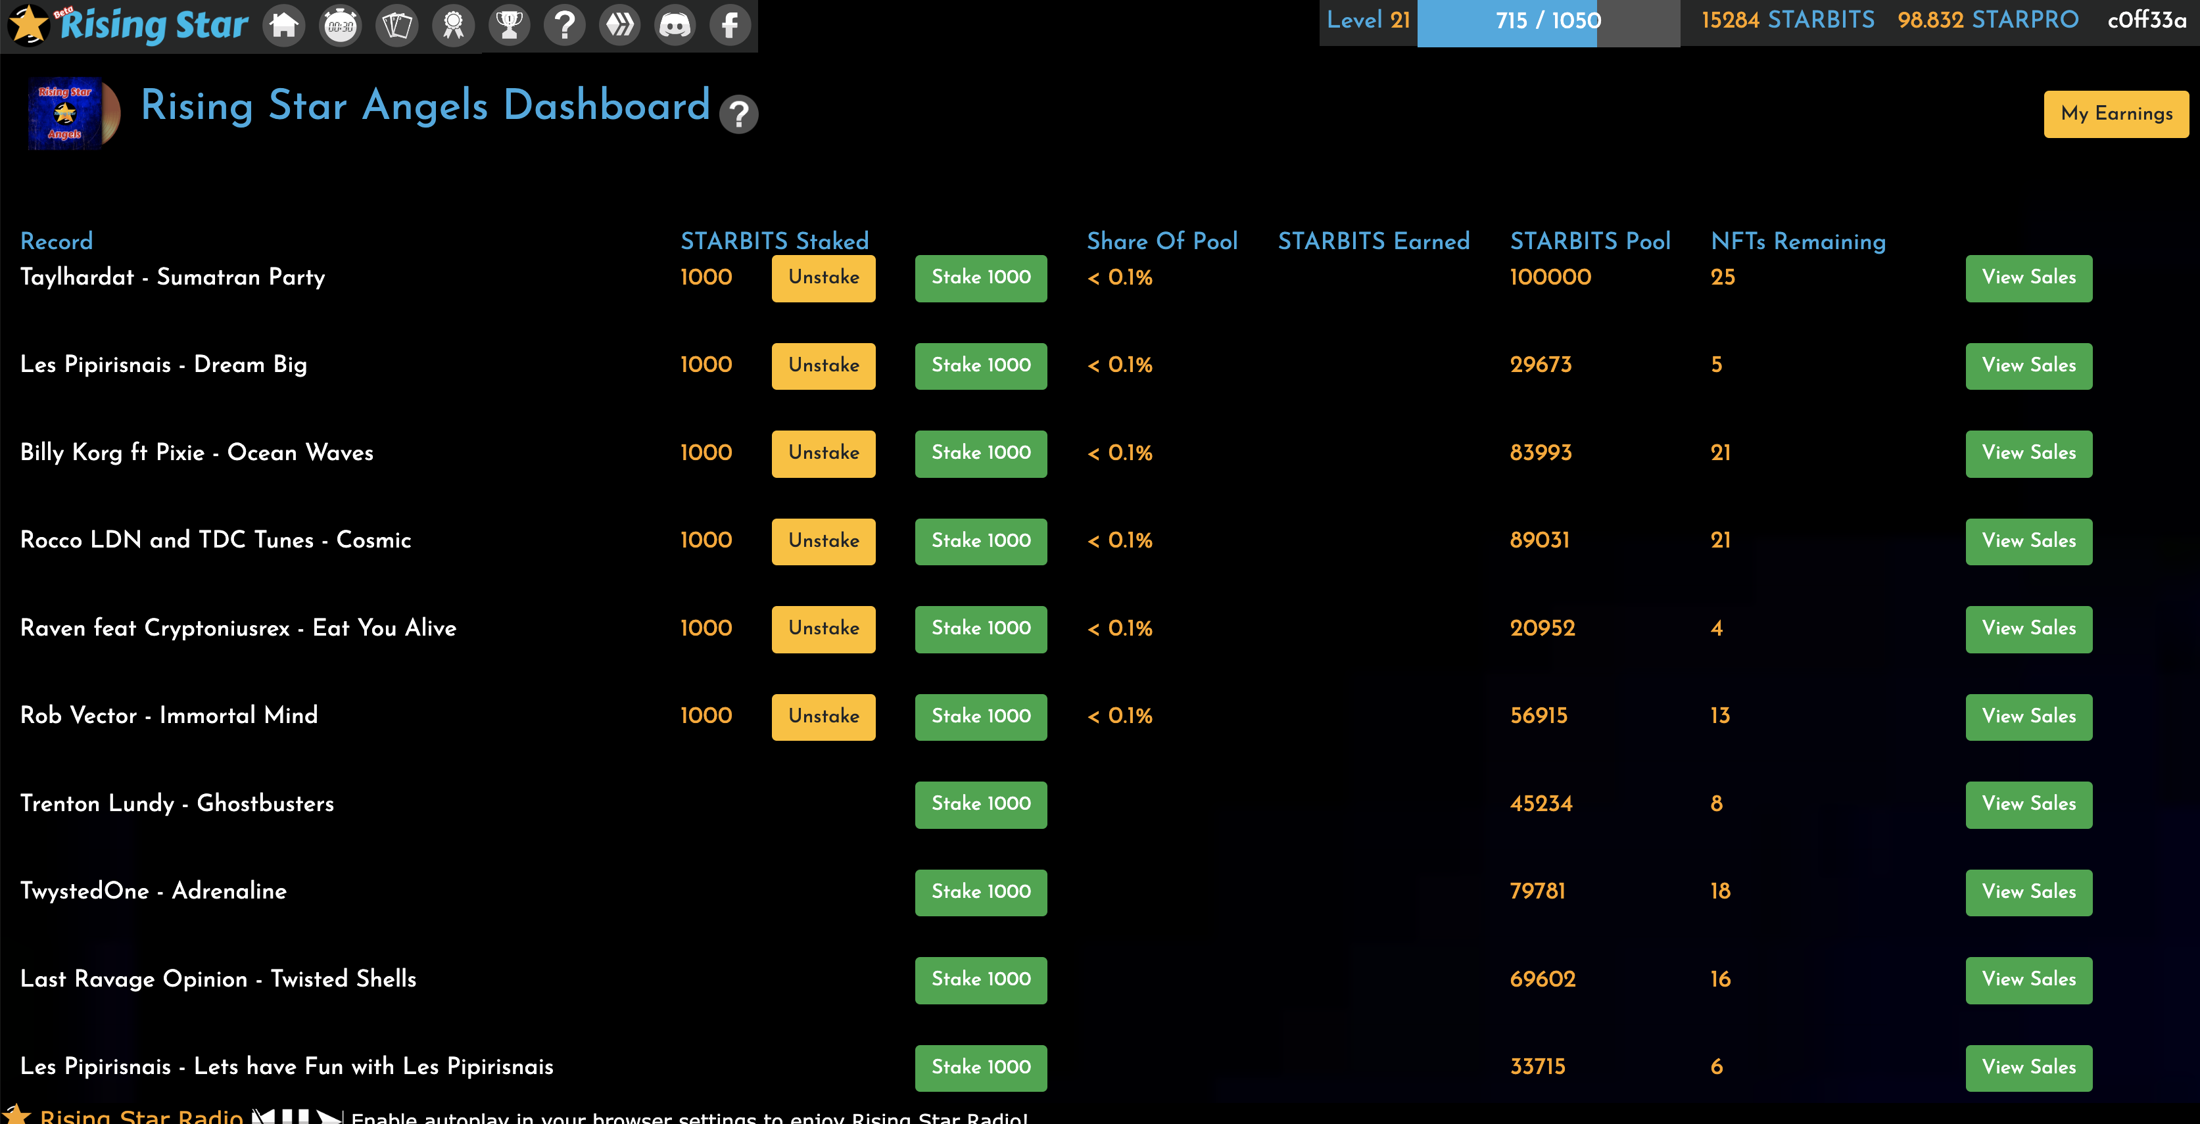Open My Earnings
The image size is (2200, 1124).
coord(2116,114)
